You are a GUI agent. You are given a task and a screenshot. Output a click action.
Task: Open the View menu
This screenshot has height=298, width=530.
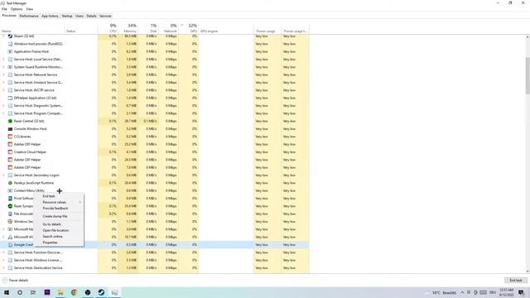pyautogui.click(x=30, y=9)
